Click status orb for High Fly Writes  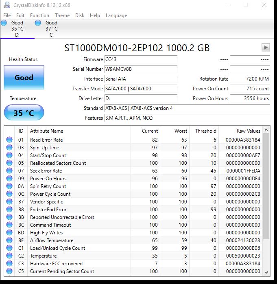(9, 232)
